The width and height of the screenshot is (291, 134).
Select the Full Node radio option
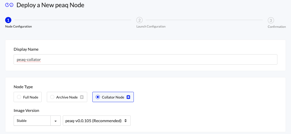point(19,97)
